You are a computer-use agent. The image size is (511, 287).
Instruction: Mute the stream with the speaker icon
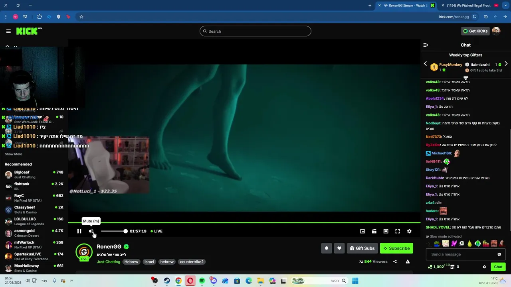coord(91,231)
